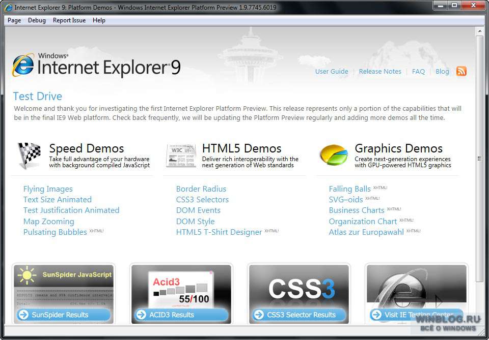Click the arrow icon beside Visit IE Testing Center

click(376, 315)
